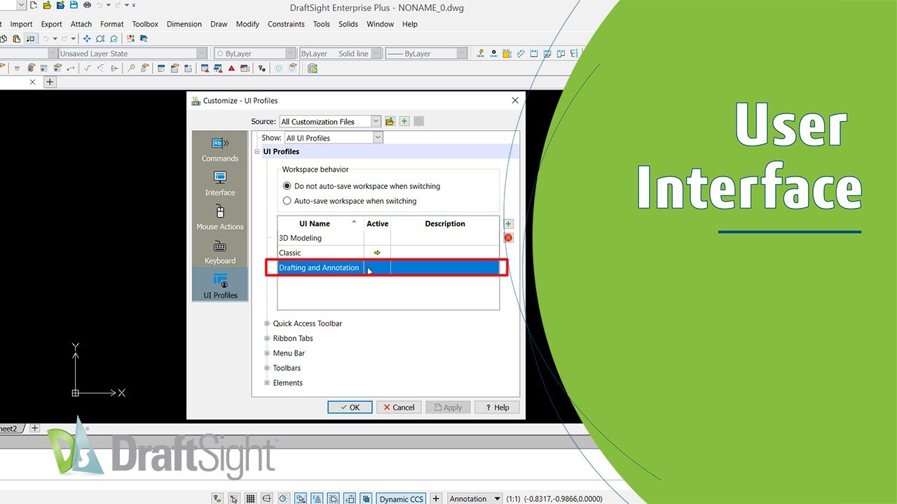This screenshot has height=504, width=897.
Task: Close the Customize UI Profiles dialog
Action: (x=515, y=100)
